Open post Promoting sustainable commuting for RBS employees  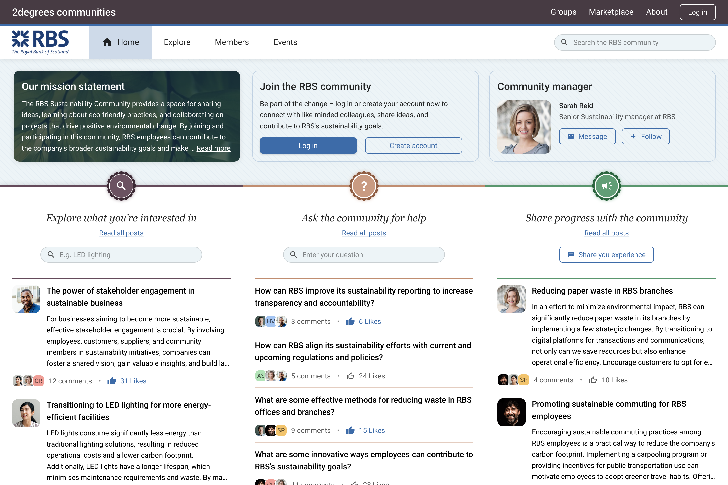coord(609,410)
